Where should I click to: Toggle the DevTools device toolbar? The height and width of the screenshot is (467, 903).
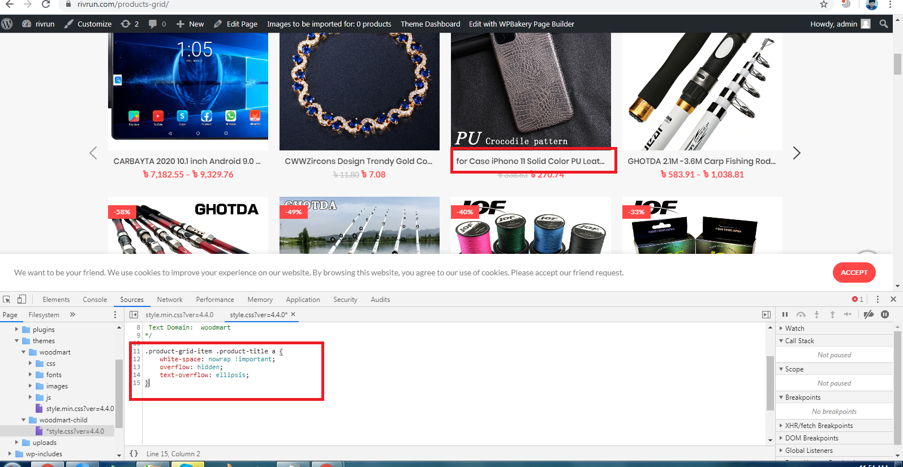pyautogui.click(x=21, y=299)
